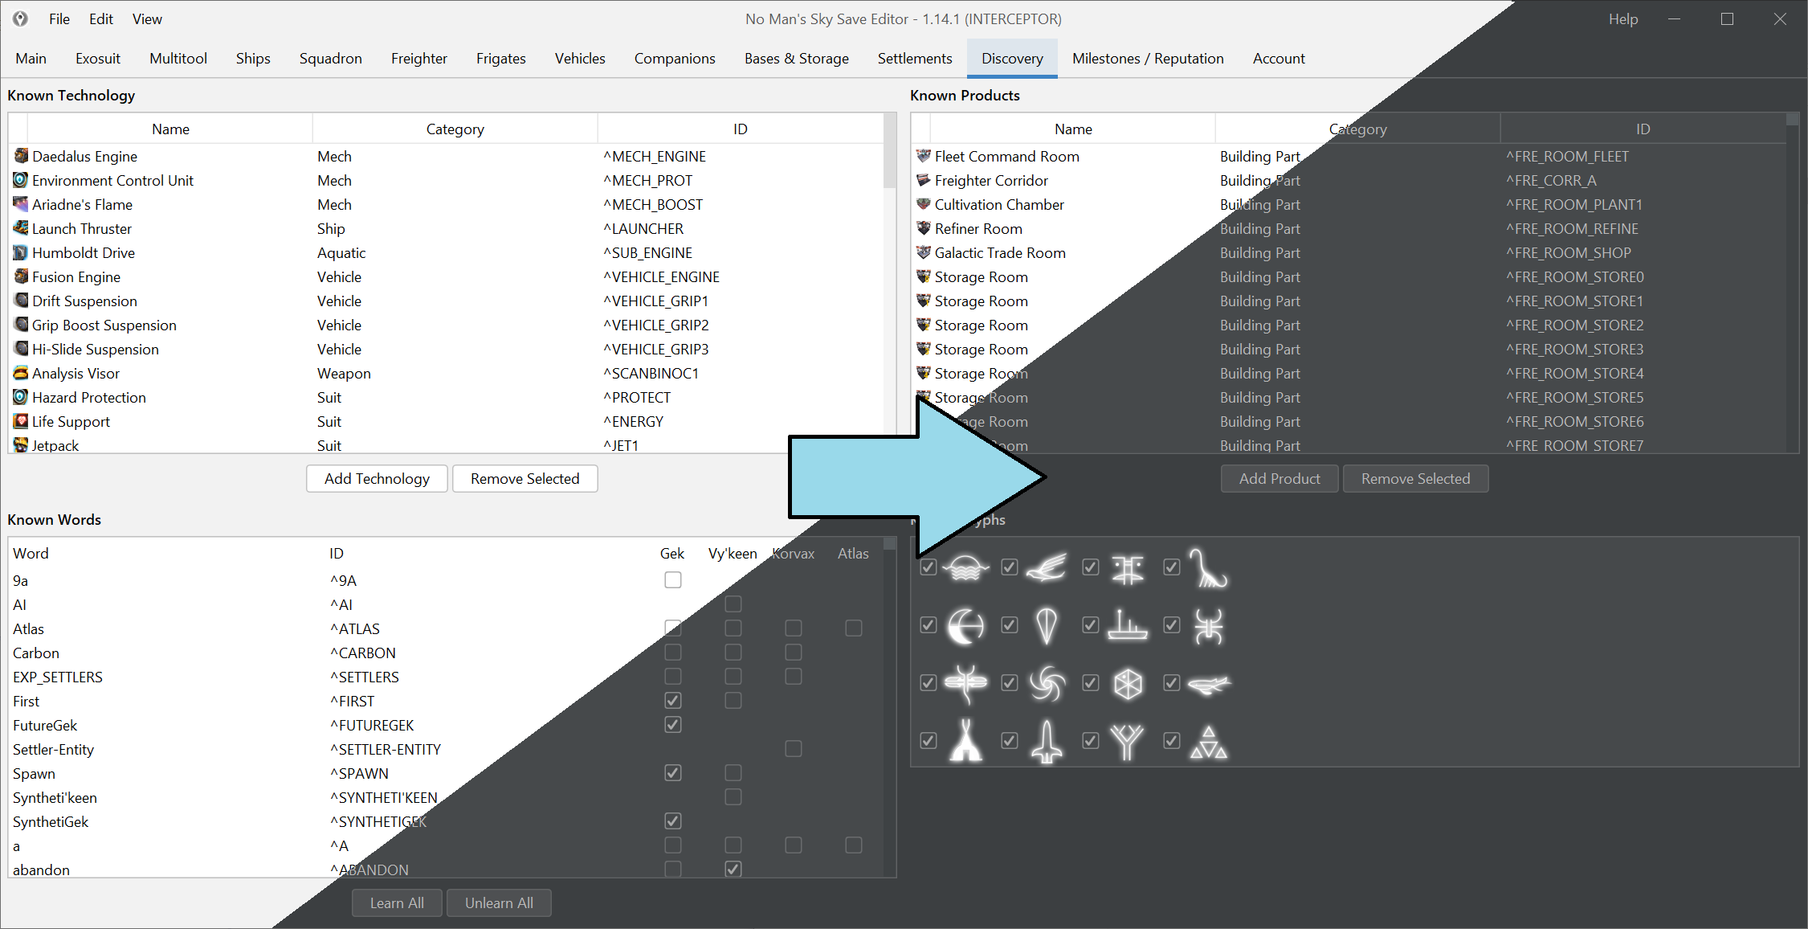Uncheck the dragonfly glyph checkbox
1808x929 pixels.
tap(928, 683)
